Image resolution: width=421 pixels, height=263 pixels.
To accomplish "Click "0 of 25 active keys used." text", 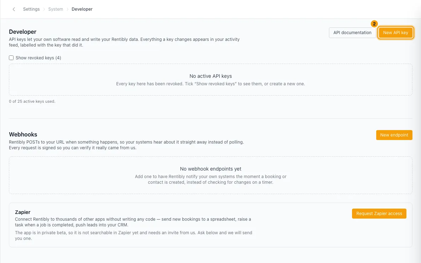I will (32, 101).
